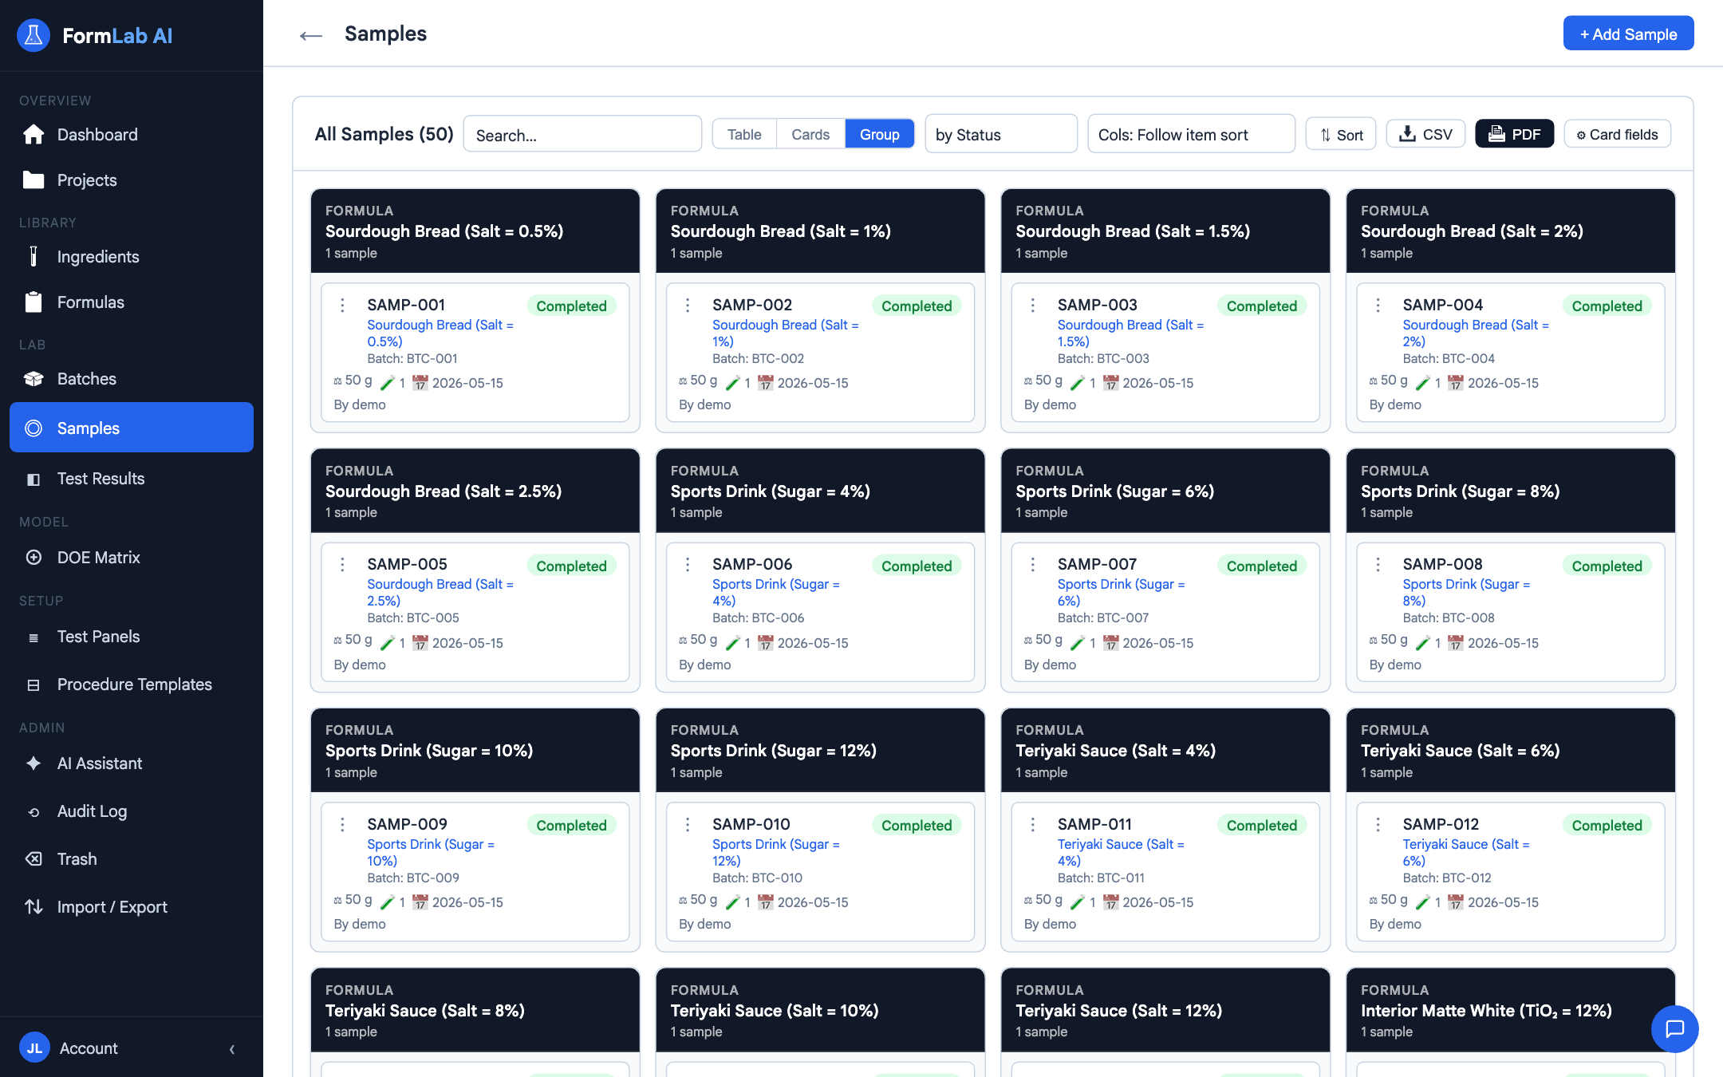Viewport: 1723px width, 1077px height.
Task: Open the Sourdough Bread (Salt = 0.5%) formula link
Action: (x=440, y=333)
